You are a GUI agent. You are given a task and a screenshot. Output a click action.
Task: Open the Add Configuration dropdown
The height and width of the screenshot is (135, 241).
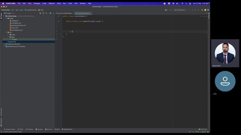(x=180, y=10)
